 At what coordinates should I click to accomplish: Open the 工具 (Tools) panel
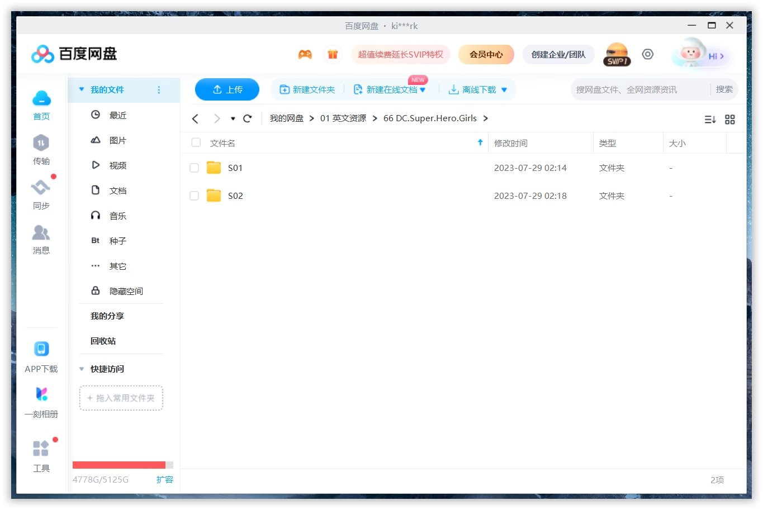tap(41, 455)
